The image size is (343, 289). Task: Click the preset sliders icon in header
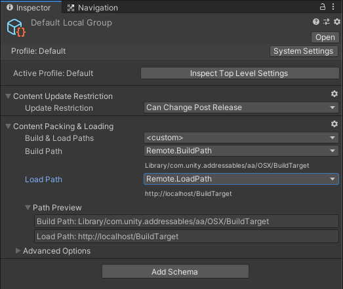(327, 22)
